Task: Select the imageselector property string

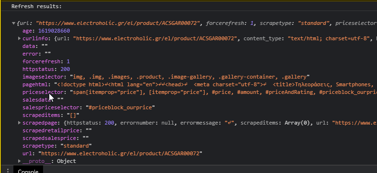Action: pyautogui.click(x=189, y=77)
